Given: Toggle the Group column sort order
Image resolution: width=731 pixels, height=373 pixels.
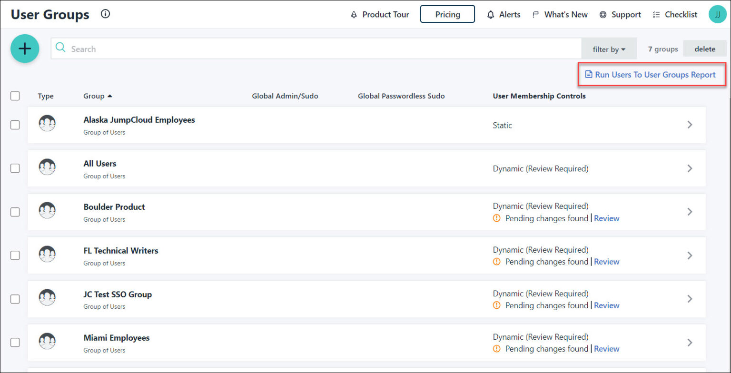Looking at the screenshot, I should coord(98,96).
